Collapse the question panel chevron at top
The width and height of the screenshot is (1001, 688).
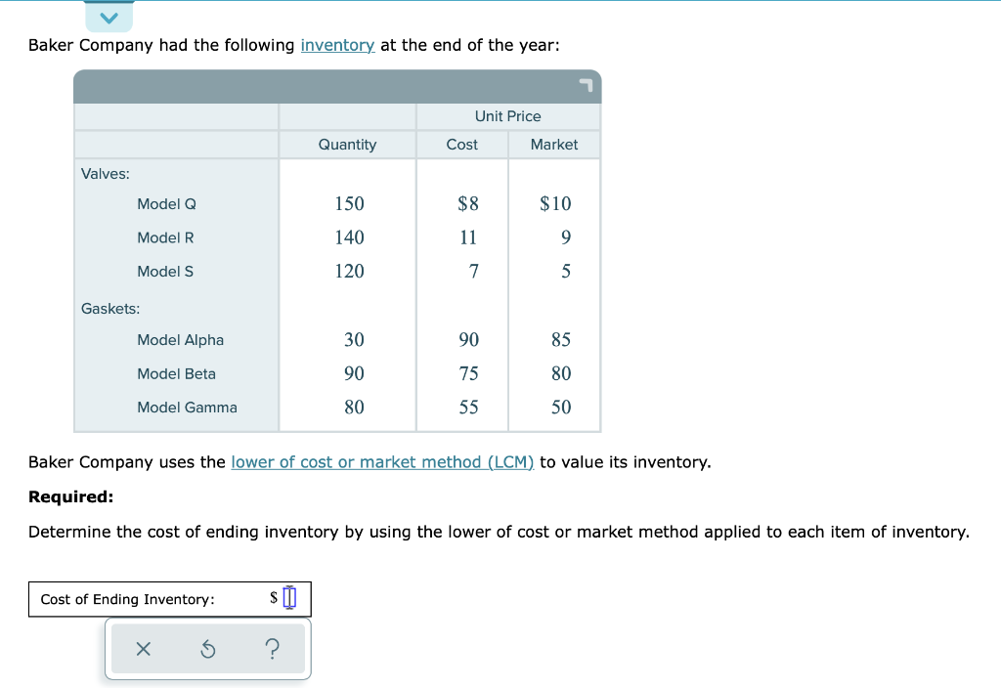click(x=109, y=16)
